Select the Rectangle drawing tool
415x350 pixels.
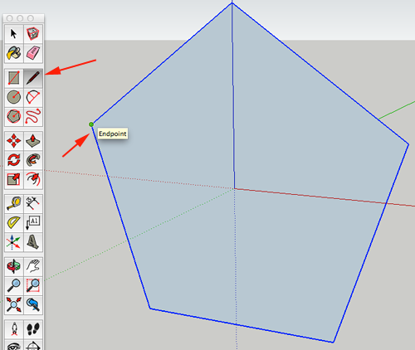(x=14, y=78)
